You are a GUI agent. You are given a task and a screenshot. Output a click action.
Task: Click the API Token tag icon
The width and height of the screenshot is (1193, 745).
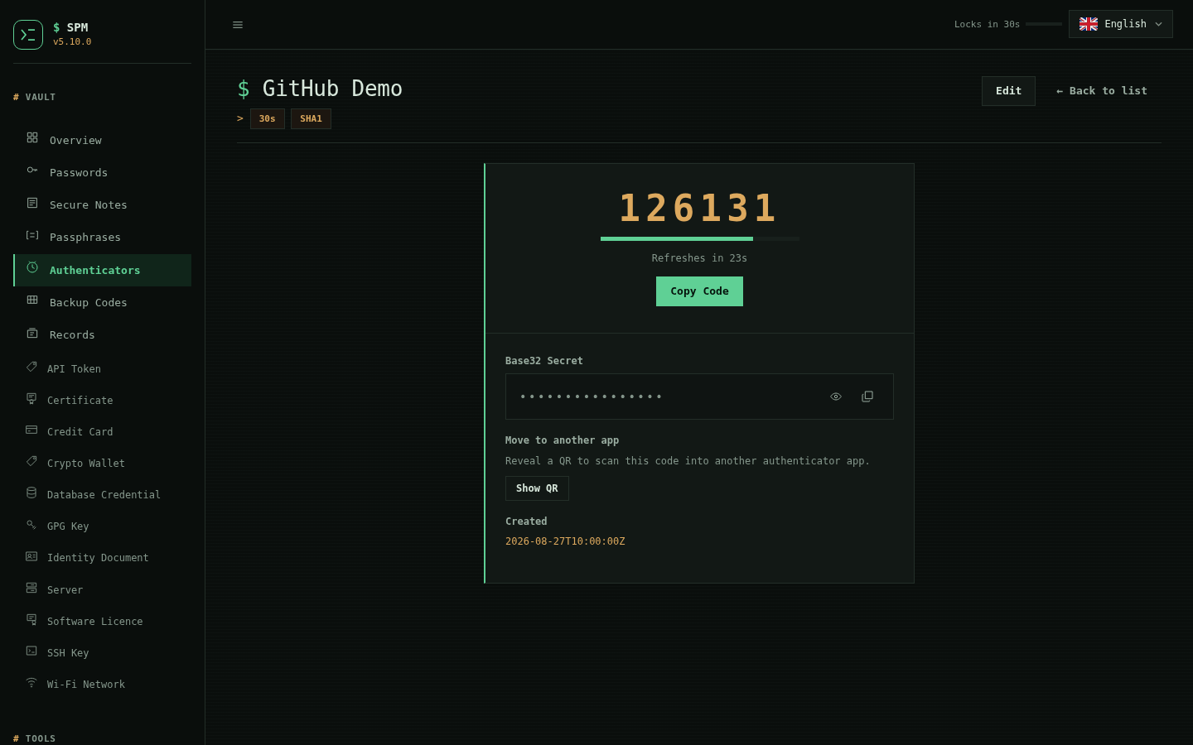click(x=31, y=367)
